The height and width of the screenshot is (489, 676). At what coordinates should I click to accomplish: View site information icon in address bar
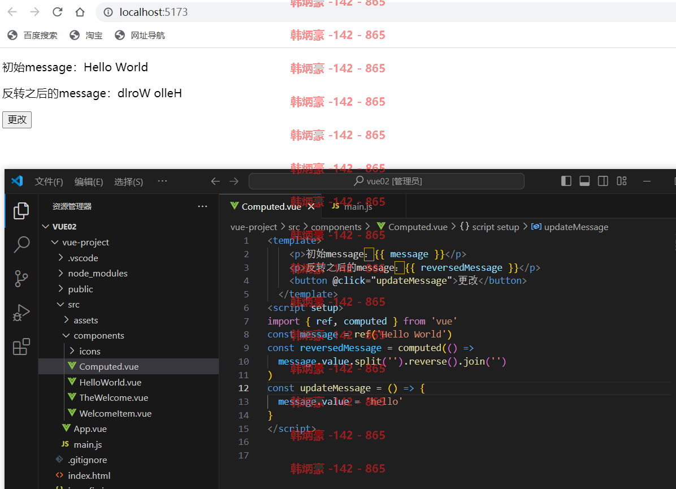108,12
